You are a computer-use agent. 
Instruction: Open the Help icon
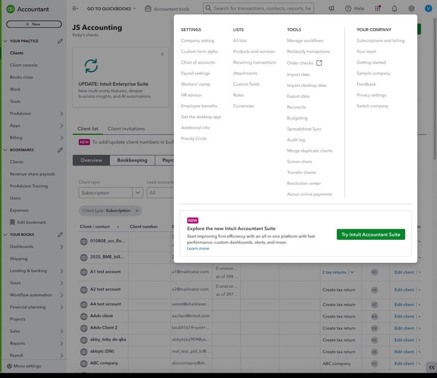[348, 8]
